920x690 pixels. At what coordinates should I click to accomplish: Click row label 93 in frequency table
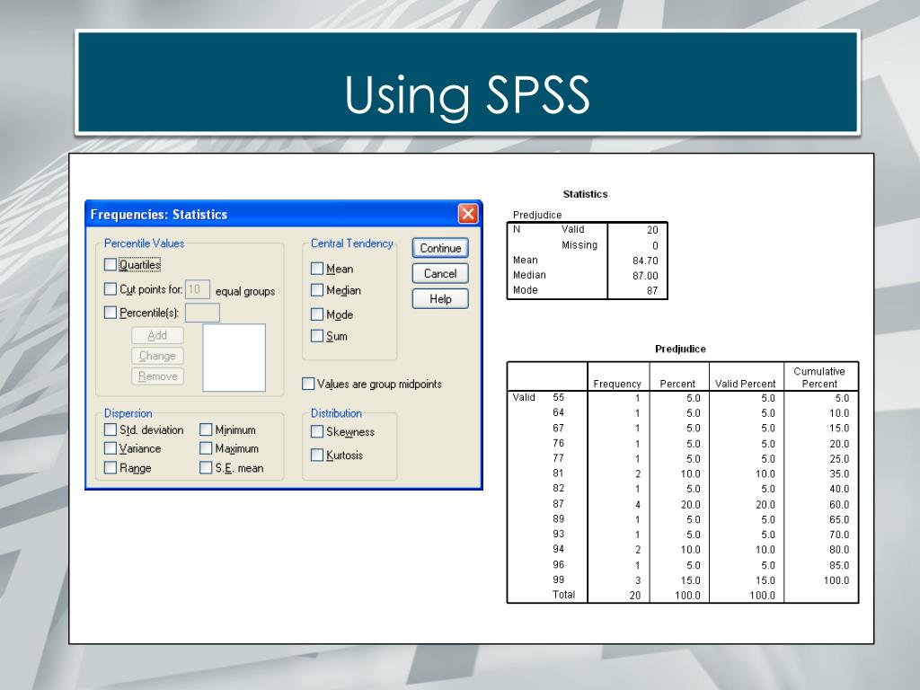tap(558, 534)
